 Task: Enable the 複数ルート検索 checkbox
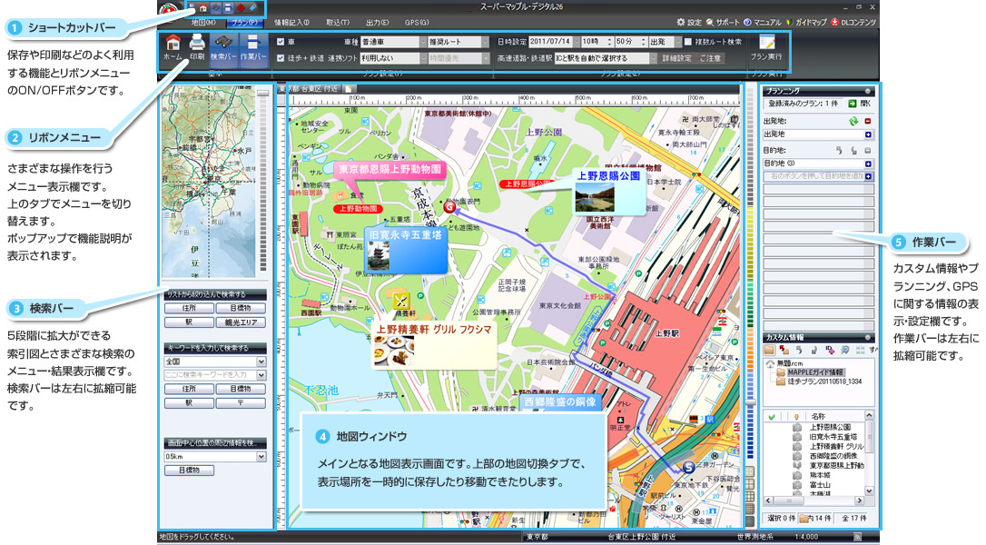click(x=687, y=42)
